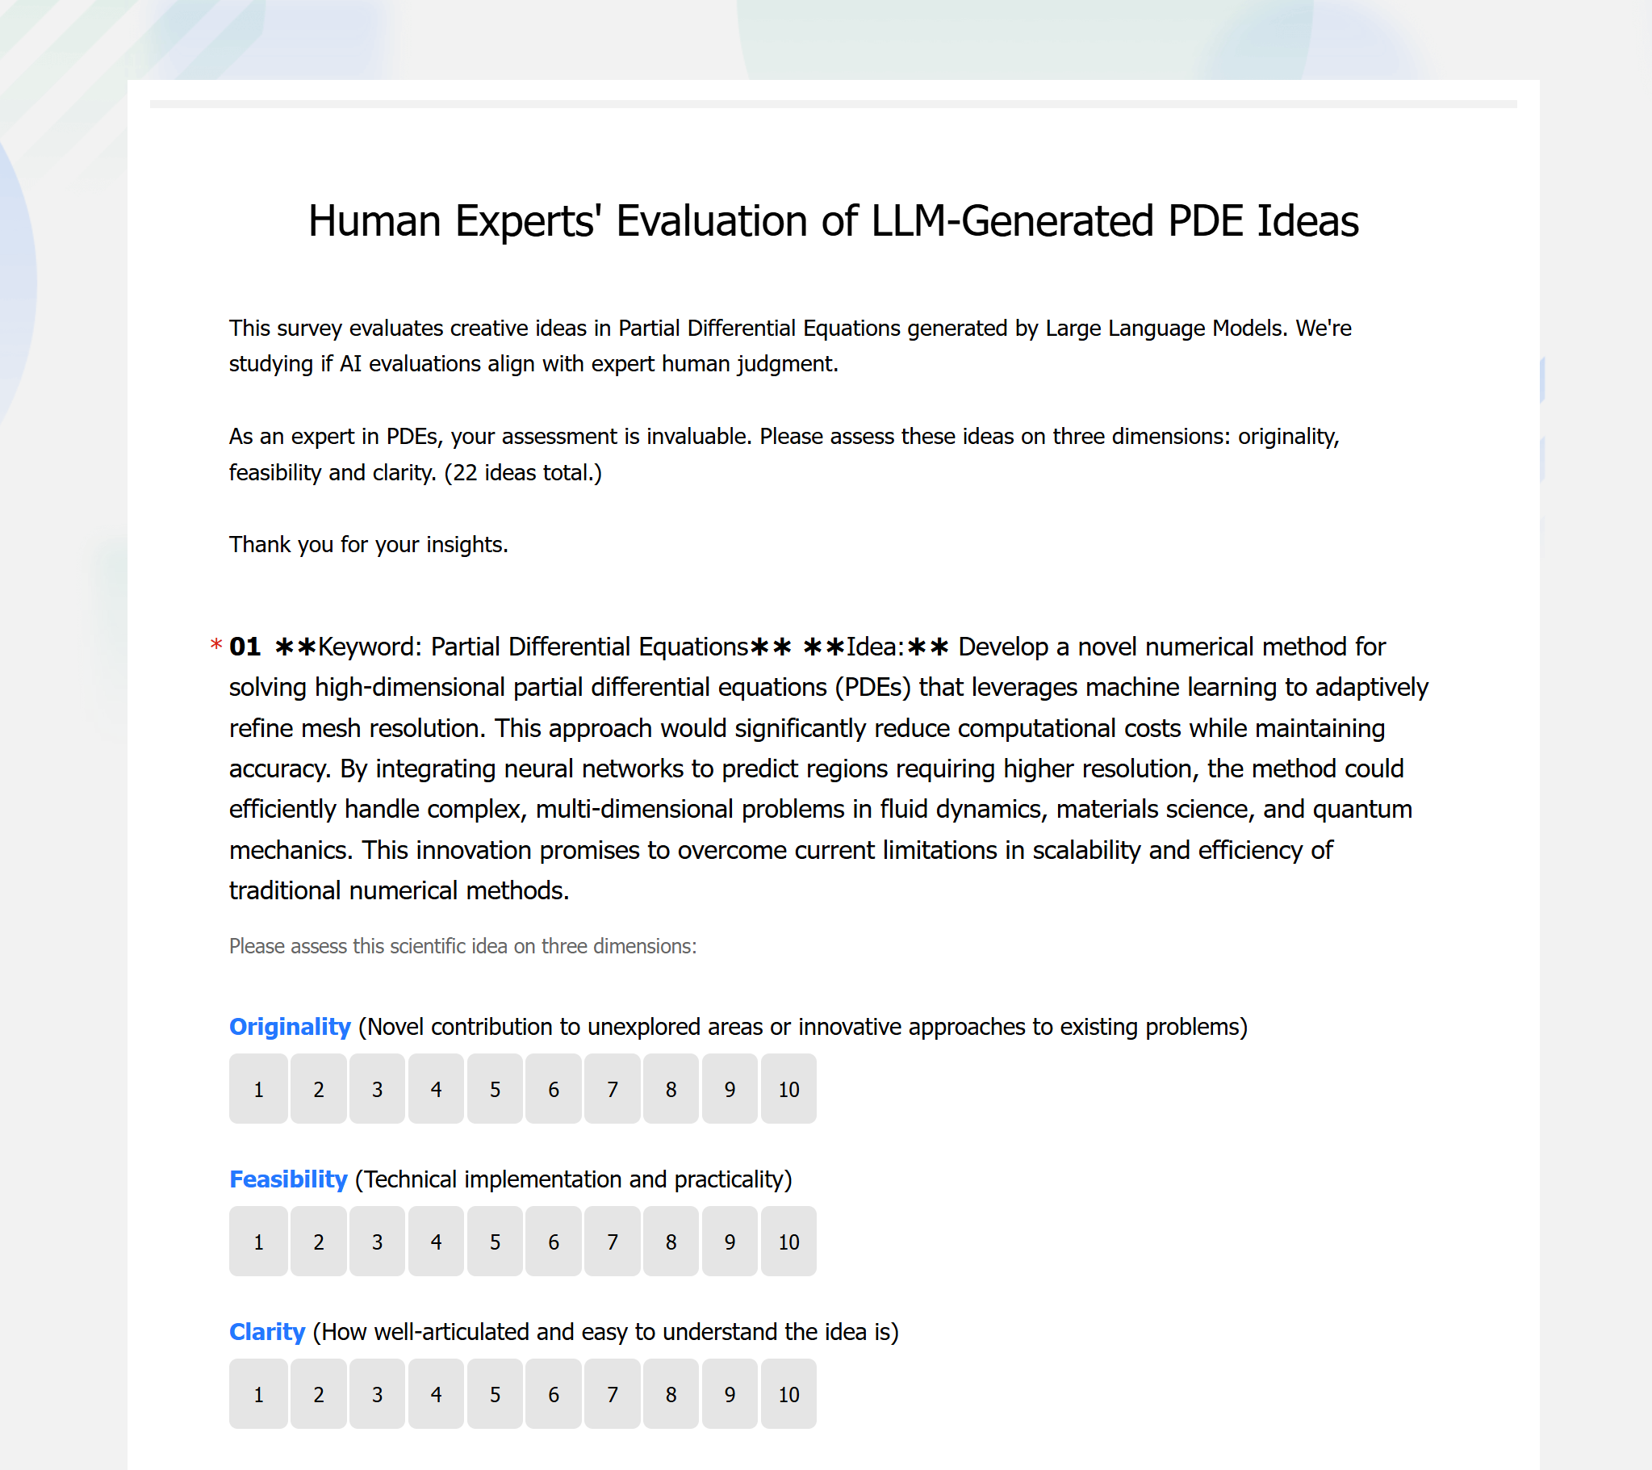
Task: Select Clarity score 1
Action: pos(258,1393)
